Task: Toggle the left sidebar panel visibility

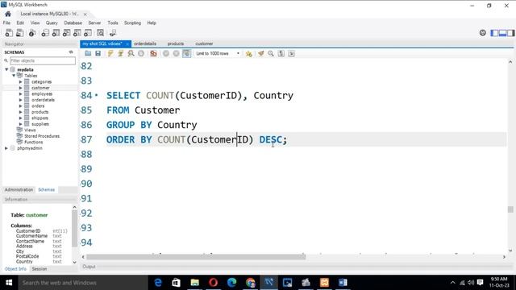Action: click(x=494, y=33)
